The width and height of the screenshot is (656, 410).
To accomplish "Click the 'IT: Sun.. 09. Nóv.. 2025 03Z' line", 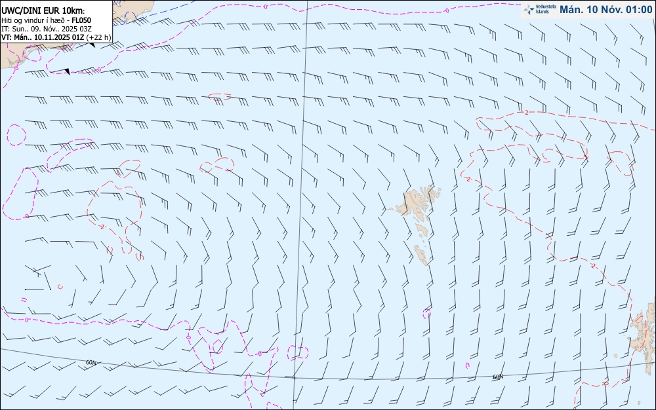I will (x=47, y=29).
